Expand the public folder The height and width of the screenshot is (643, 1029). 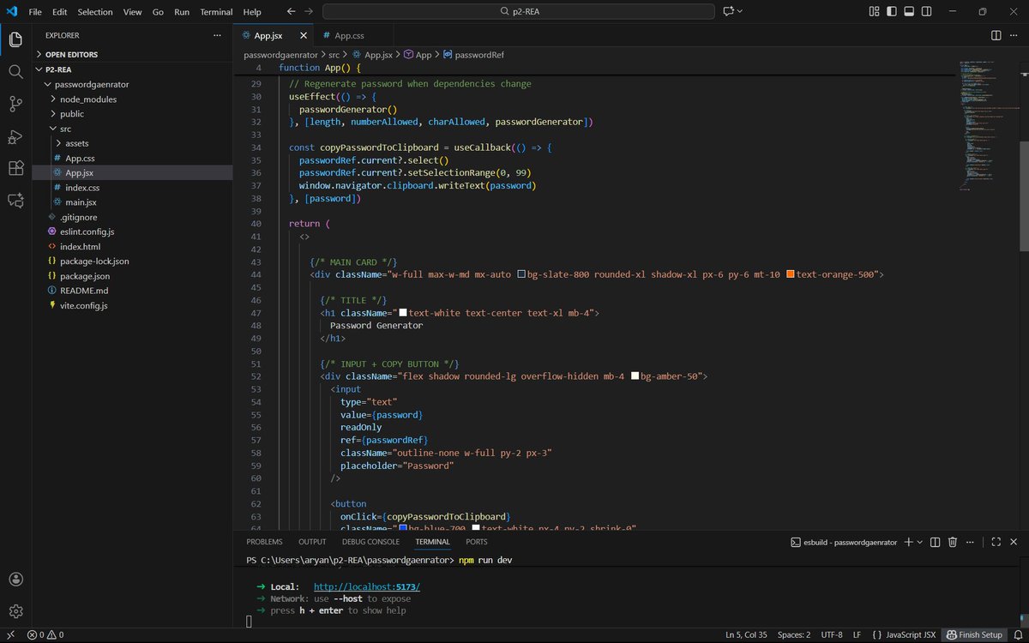[133, 113]
